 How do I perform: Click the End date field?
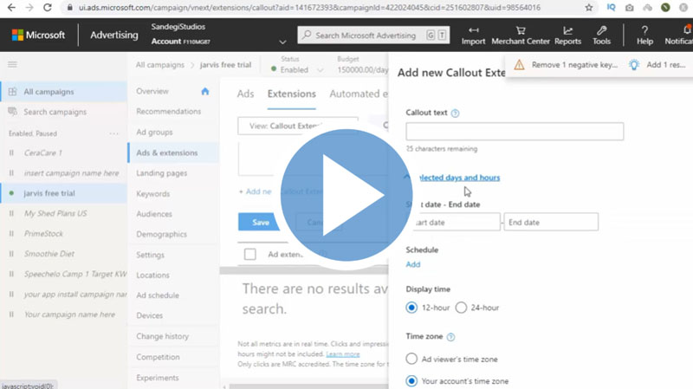pyautogui.click(x=551, y=222)
